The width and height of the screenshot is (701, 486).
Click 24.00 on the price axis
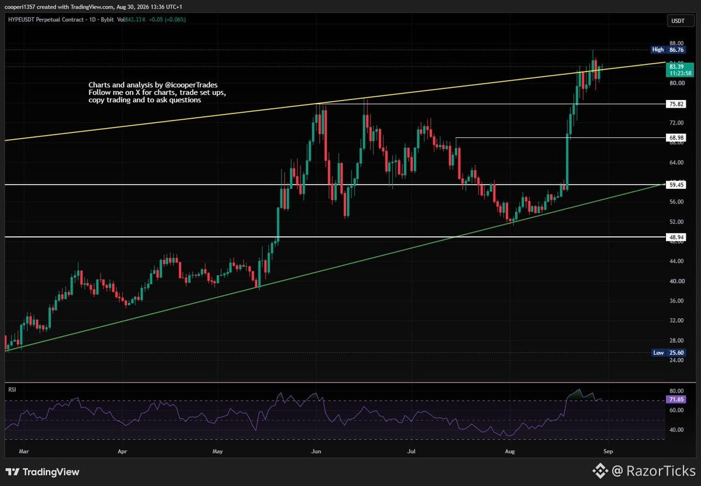pyautogui.click(x=676, y=360)
